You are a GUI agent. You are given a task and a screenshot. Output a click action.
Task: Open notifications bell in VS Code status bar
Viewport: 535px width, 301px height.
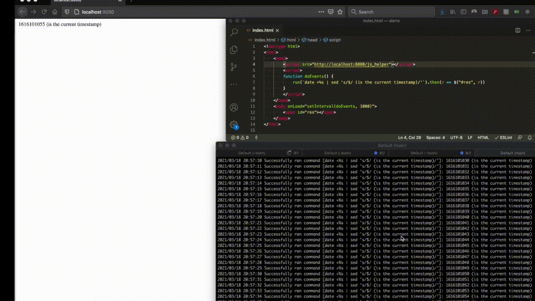[x=530, y=138]
